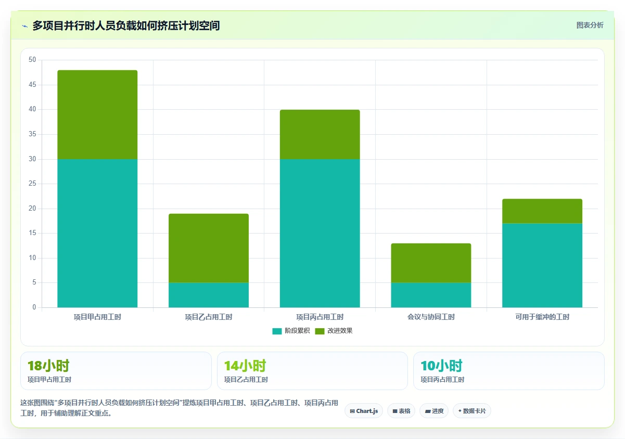This screenshot has width=625, height=439.
Task: Toggle the 改进效果 legend item
Action: 334,331
